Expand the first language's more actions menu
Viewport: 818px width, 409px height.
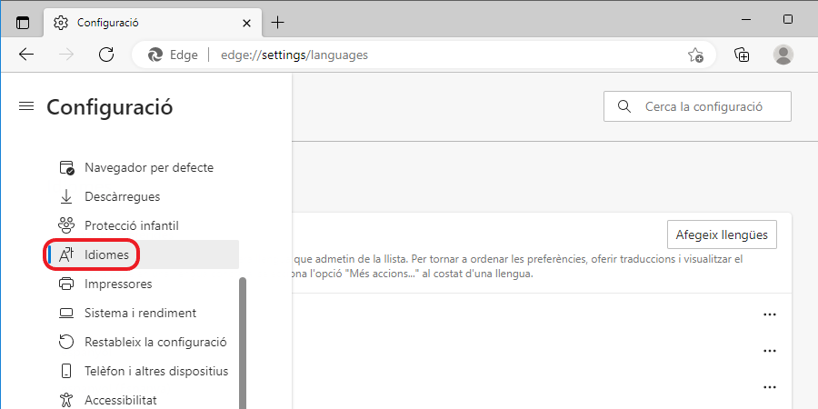(770, 314)
